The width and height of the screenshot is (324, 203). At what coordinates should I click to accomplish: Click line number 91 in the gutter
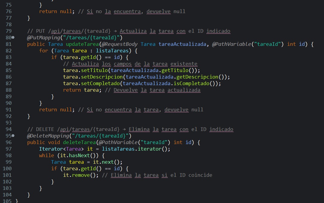coord(8,110)
